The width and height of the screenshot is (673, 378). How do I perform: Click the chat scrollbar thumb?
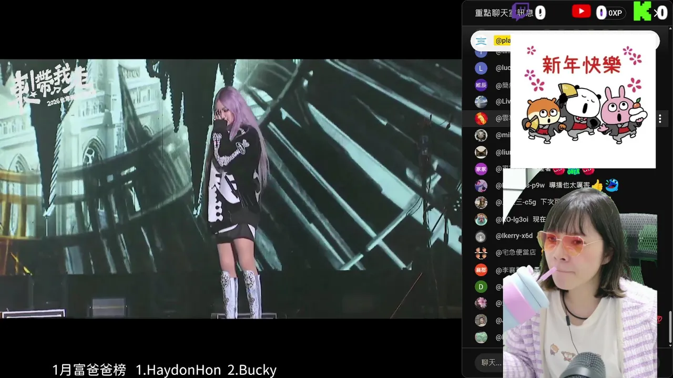click(x=670, y=327)
